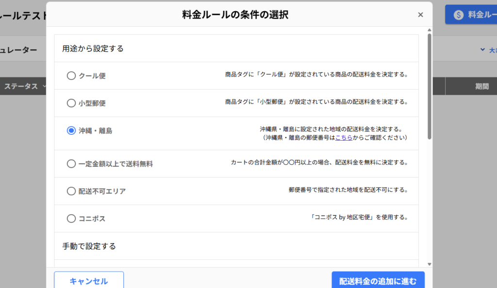The width and height of the screenshot is (497, 288).
Task: Switch to the シミュレーター tab
Action: coord(18,50)
